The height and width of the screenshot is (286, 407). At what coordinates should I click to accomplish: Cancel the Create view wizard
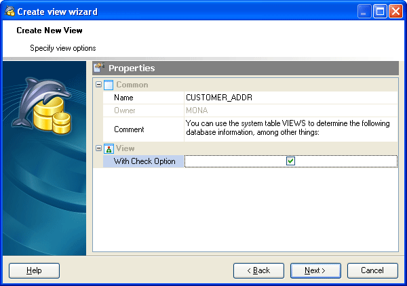click(x=372, y=270)
